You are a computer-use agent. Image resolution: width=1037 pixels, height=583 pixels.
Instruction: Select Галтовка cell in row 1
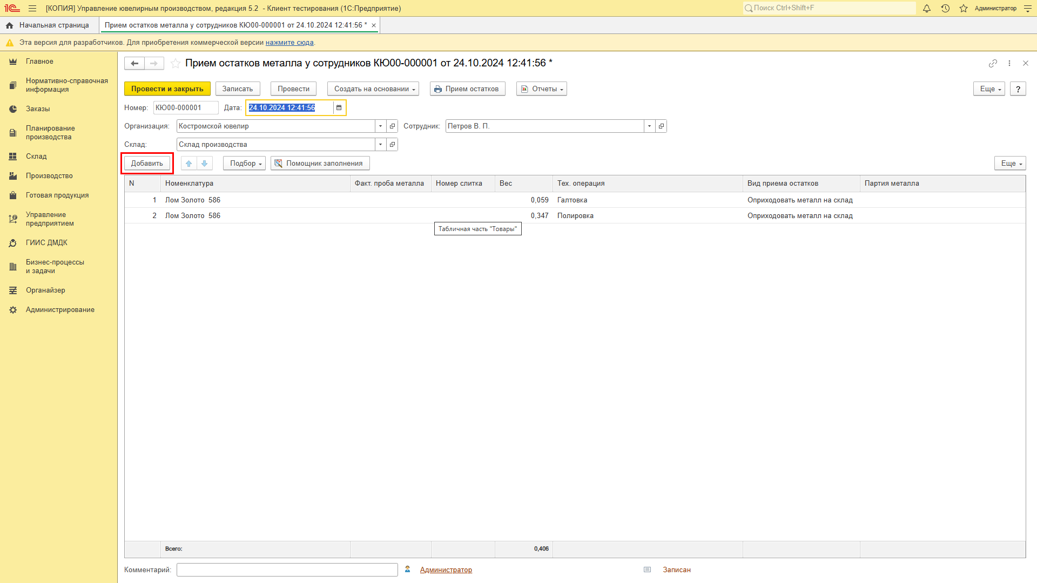tap(648, 200)
